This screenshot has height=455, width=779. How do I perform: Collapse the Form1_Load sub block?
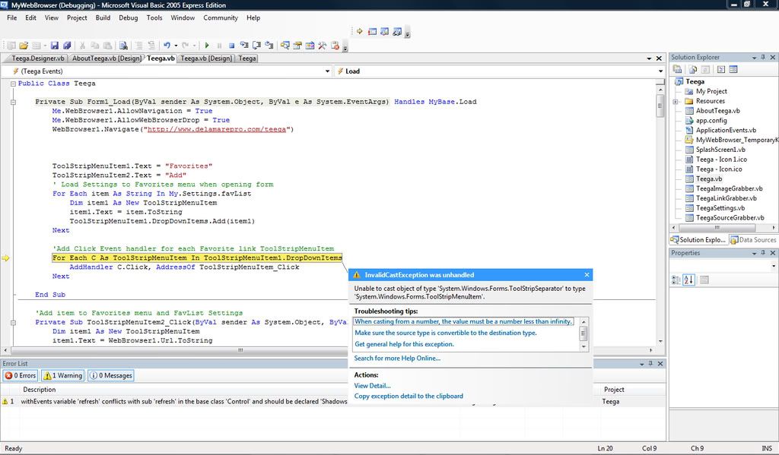14,103
